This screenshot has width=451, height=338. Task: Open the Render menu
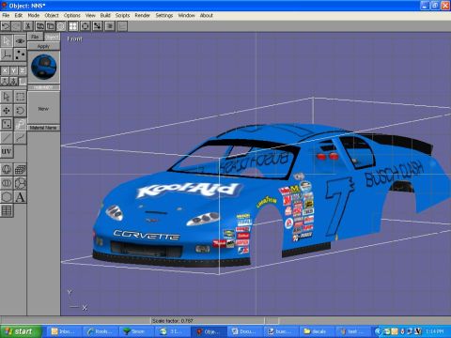(142, 15)
